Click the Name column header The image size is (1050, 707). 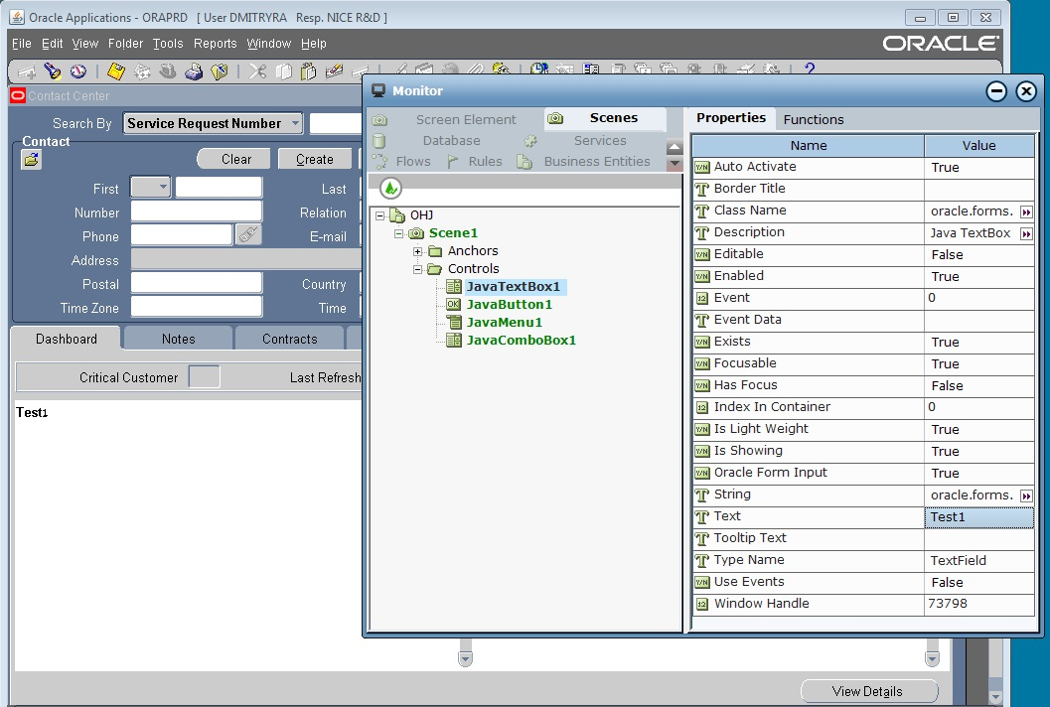point(809,145)
